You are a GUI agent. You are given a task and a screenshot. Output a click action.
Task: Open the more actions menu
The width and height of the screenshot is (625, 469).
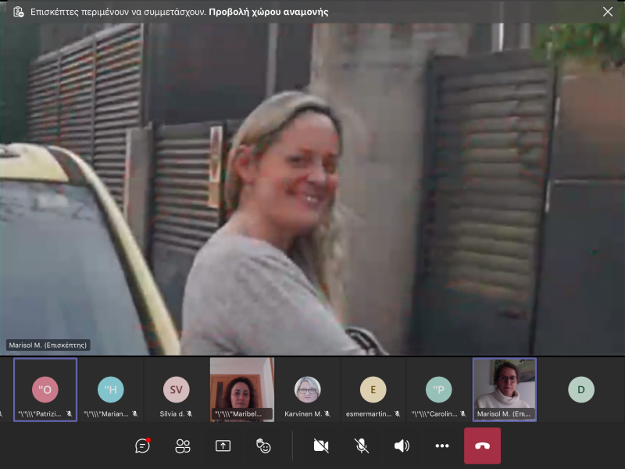[442, 446]
